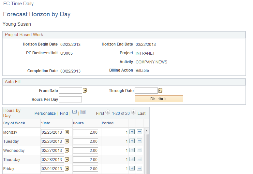
Task: Select the FC Time Daily page title
Action: (x=18, y=4)
